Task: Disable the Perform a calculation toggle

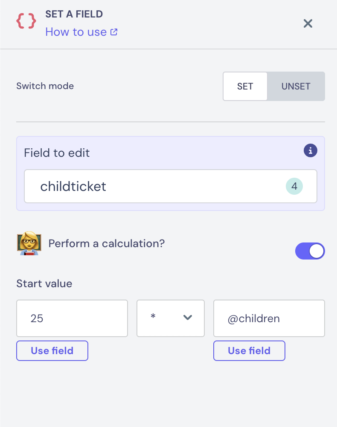Action: [x=310, y=251]
